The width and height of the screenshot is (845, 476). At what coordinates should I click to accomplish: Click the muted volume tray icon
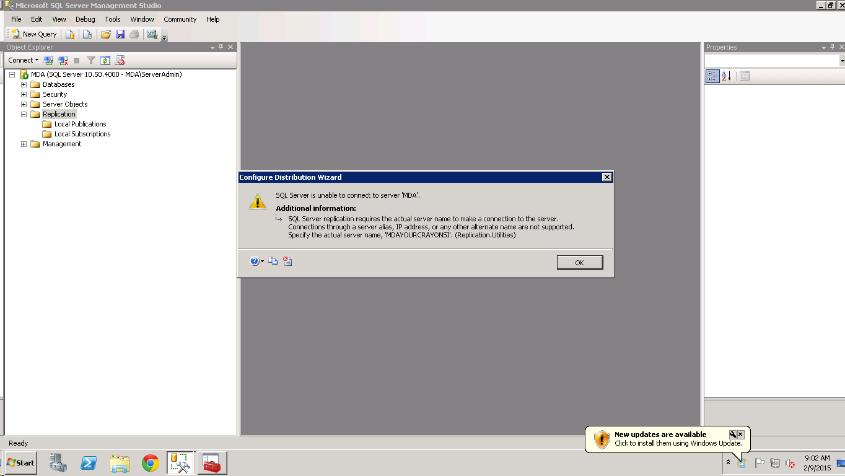[x=790, y=463]
